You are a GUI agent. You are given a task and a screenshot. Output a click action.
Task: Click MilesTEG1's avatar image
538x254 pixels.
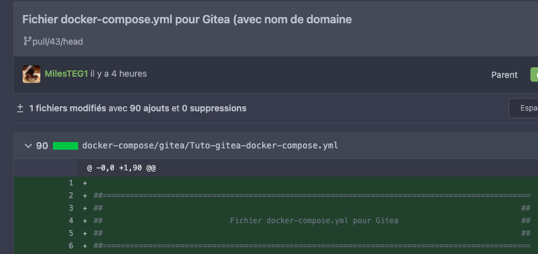point(31,74)
